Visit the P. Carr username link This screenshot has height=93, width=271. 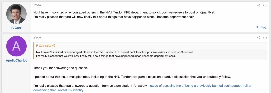(x=16, y=28)
